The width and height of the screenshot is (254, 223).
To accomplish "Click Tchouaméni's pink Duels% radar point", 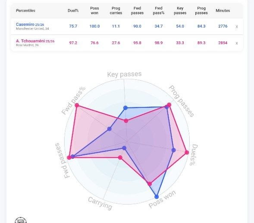I will 187,152.
